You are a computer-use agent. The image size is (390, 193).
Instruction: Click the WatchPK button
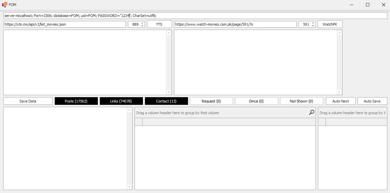click(x=330, y=24)
